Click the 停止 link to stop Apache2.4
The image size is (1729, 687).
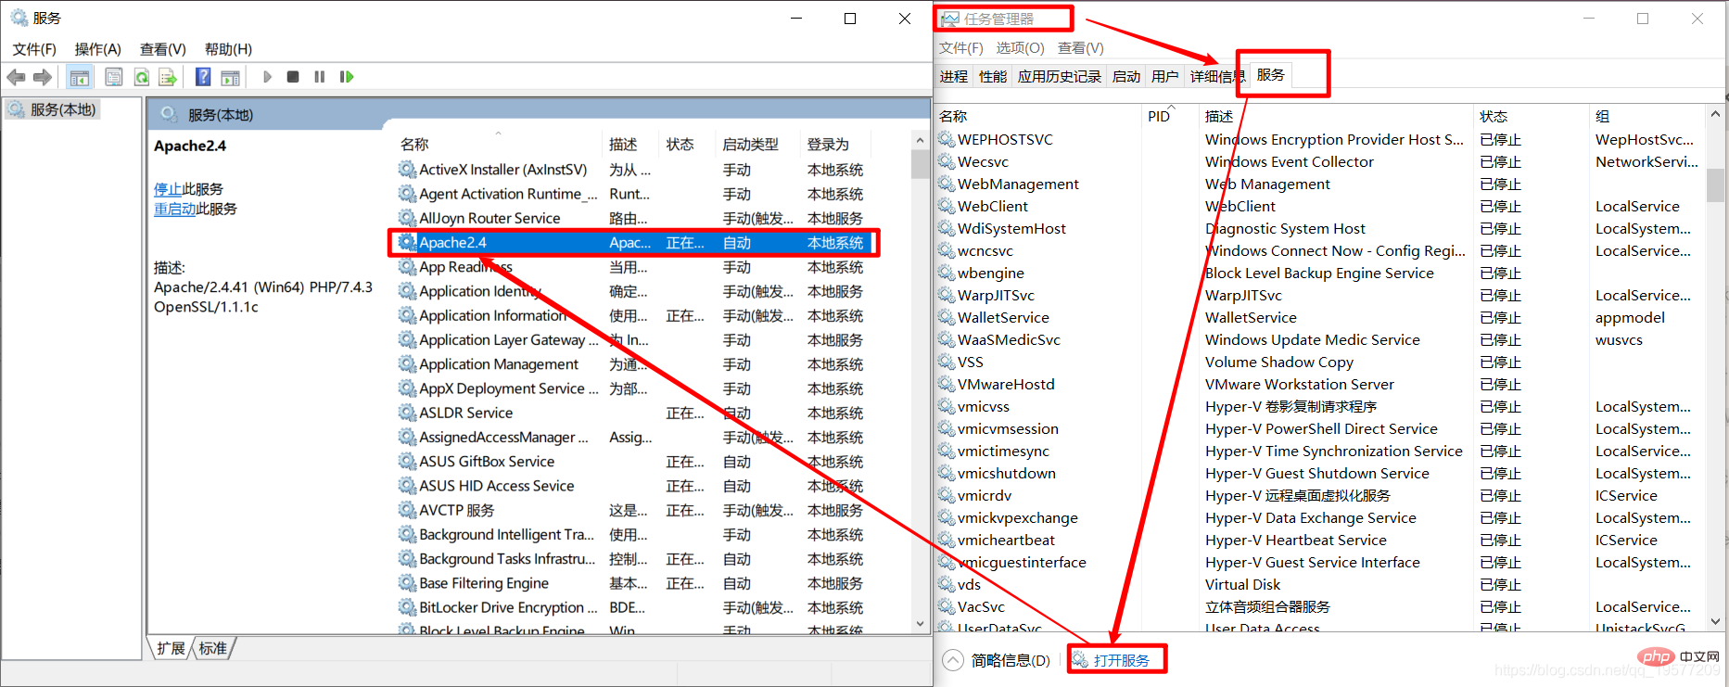tap(168, 189)
